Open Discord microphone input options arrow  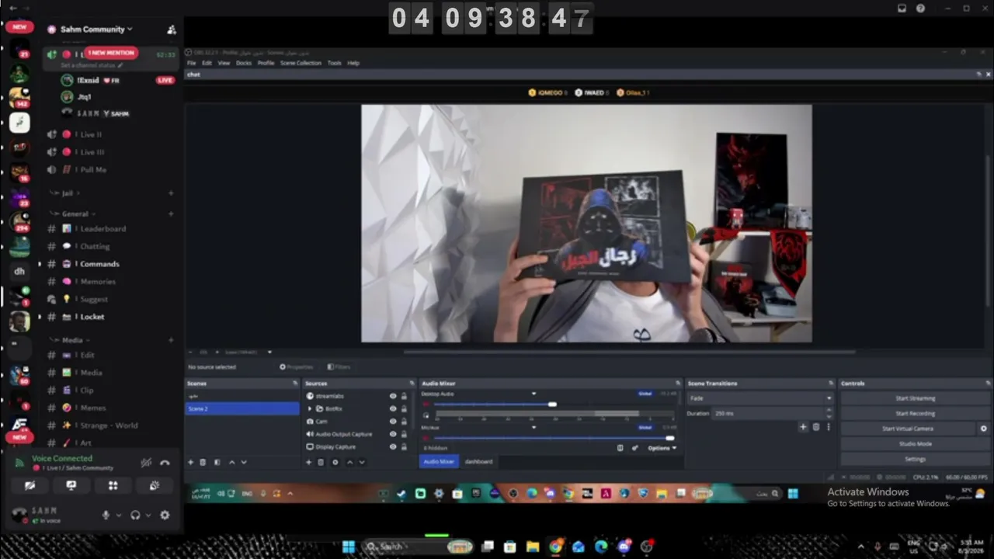pyautogui.click(x=119, y=515)
